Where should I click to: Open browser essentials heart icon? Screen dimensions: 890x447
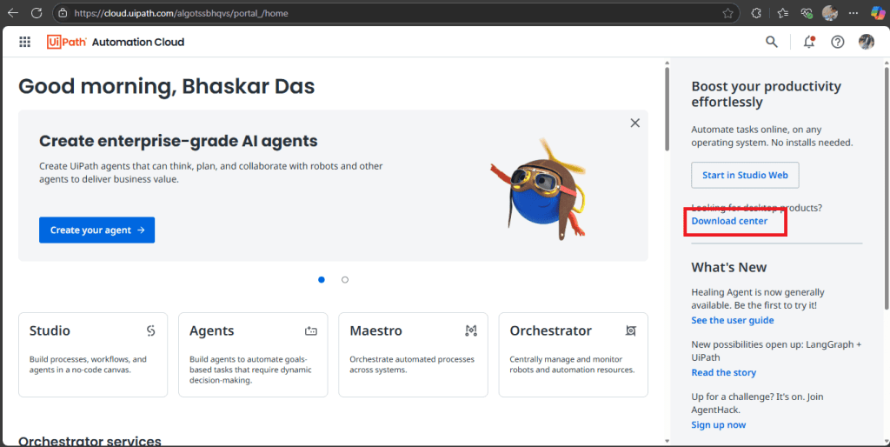click(807, 13)
